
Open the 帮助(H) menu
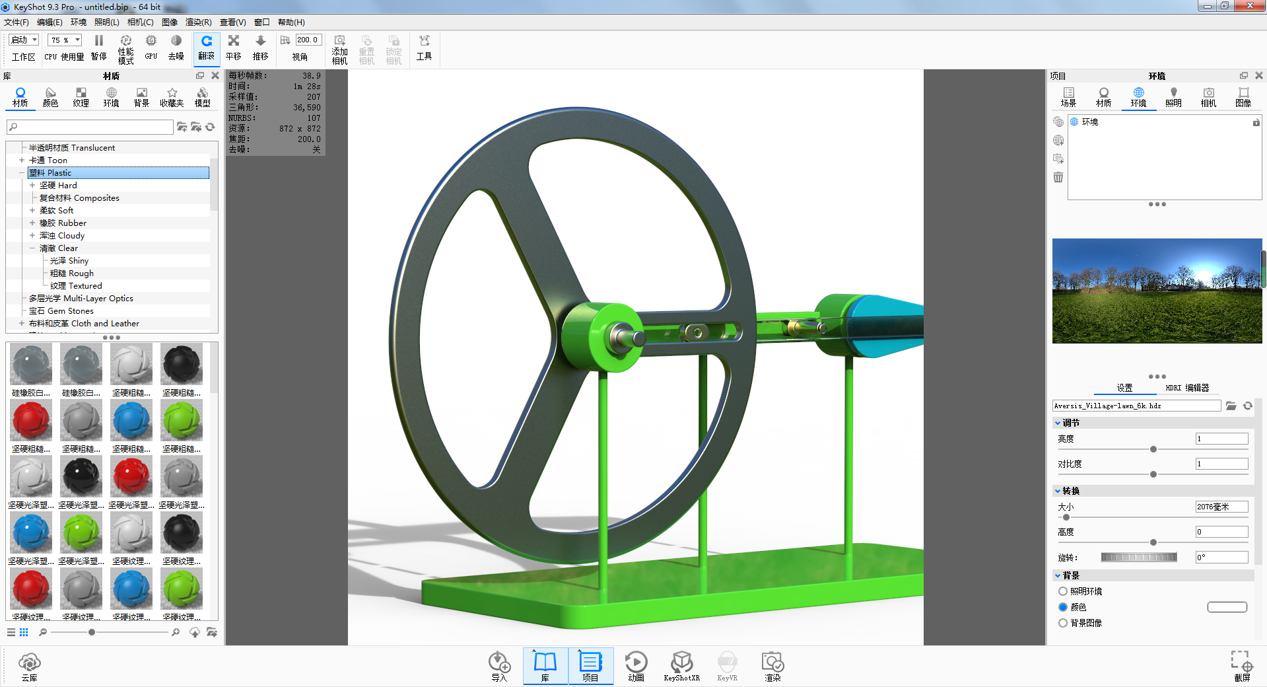pos(291,22)
